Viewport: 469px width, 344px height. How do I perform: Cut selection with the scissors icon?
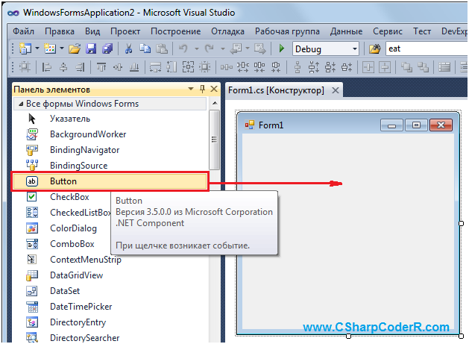(x=128, y=49)
